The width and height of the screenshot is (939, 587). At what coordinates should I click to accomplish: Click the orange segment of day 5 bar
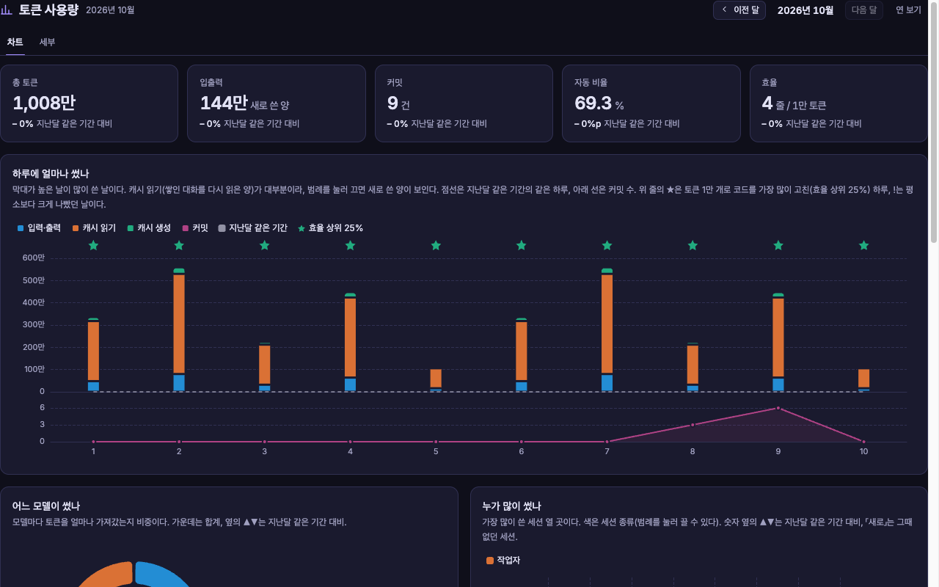pos(436,378)
